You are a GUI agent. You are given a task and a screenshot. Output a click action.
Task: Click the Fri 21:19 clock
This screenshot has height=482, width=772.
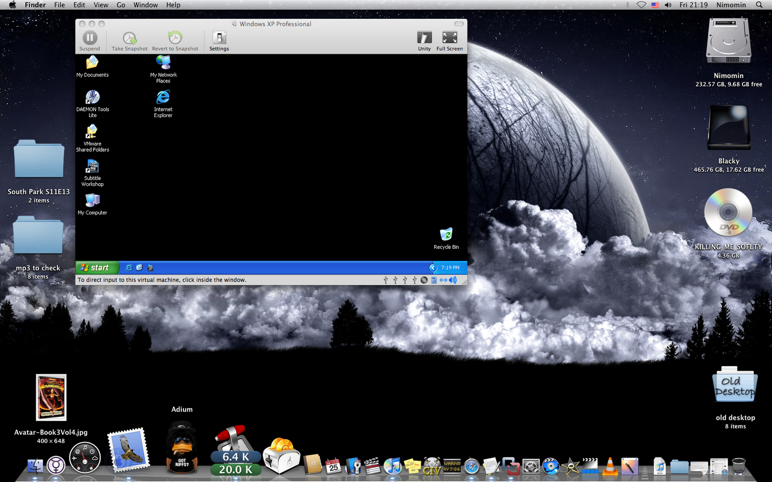693,5
